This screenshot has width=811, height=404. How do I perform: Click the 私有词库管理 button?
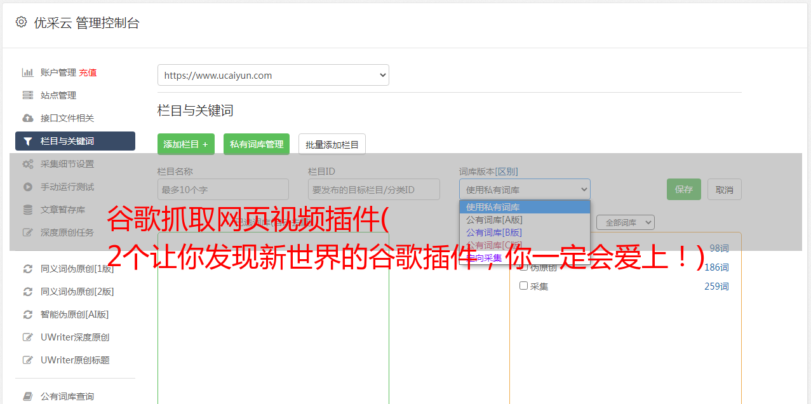[257, 144]
